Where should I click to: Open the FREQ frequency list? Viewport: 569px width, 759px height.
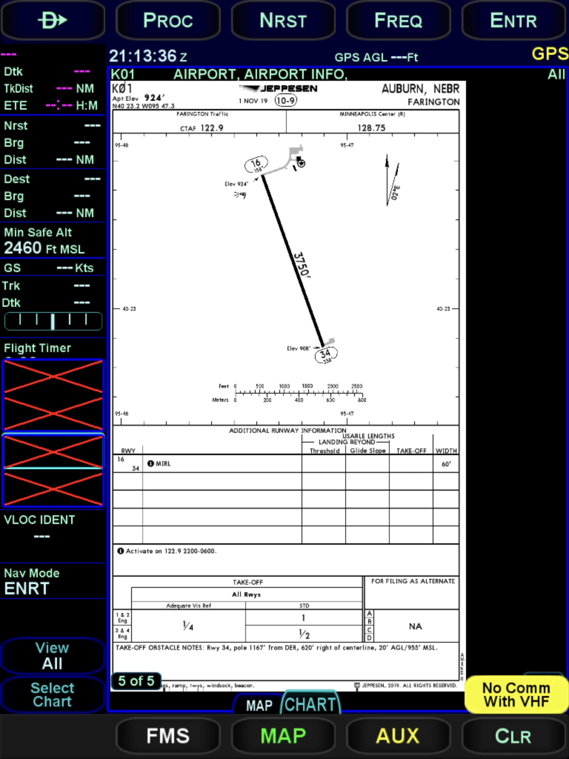pyautogui.click(x=398, y=20)
